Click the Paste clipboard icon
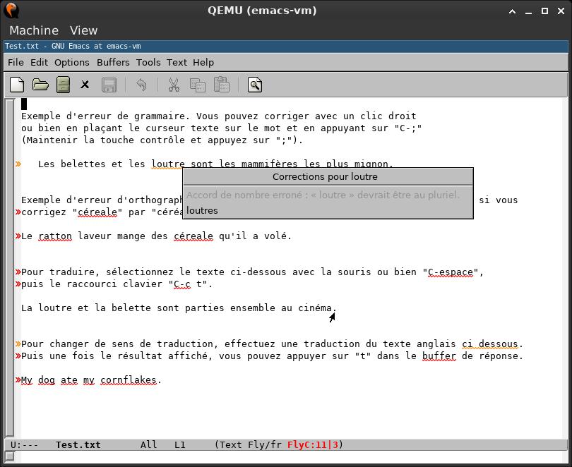 click(x=222, y=85)
